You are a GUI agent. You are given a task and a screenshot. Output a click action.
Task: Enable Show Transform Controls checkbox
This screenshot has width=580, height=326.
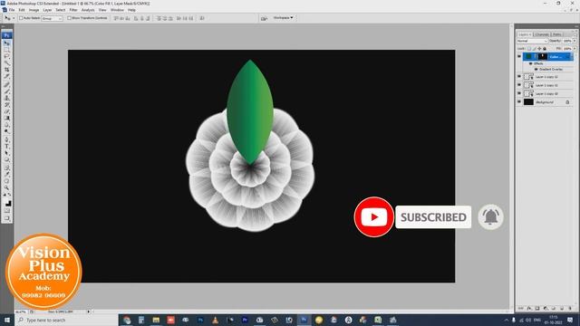click(x=69, y=18)
